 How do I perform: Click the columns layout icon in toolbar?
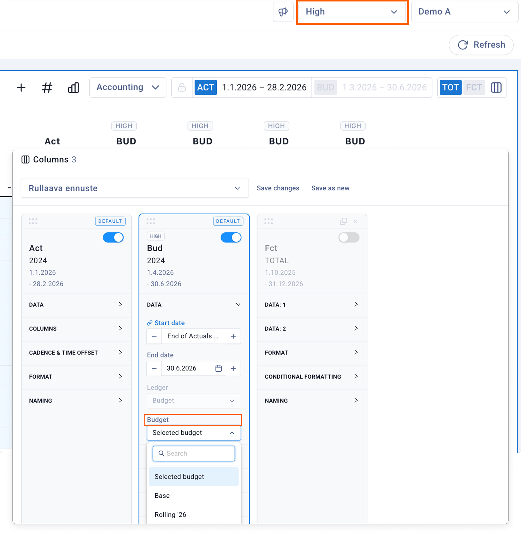tap(496, 87)
